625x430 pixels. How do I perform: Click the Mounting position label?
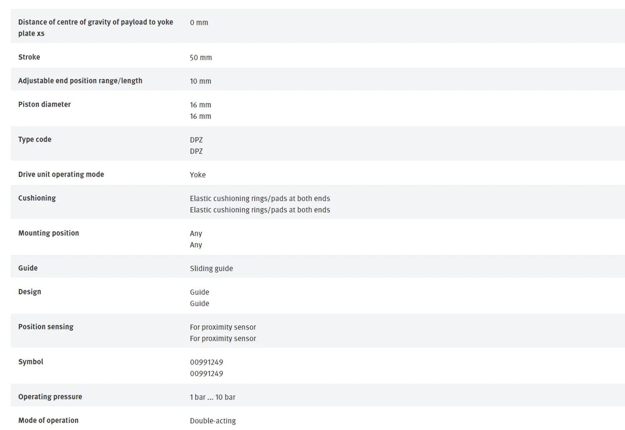49,233
